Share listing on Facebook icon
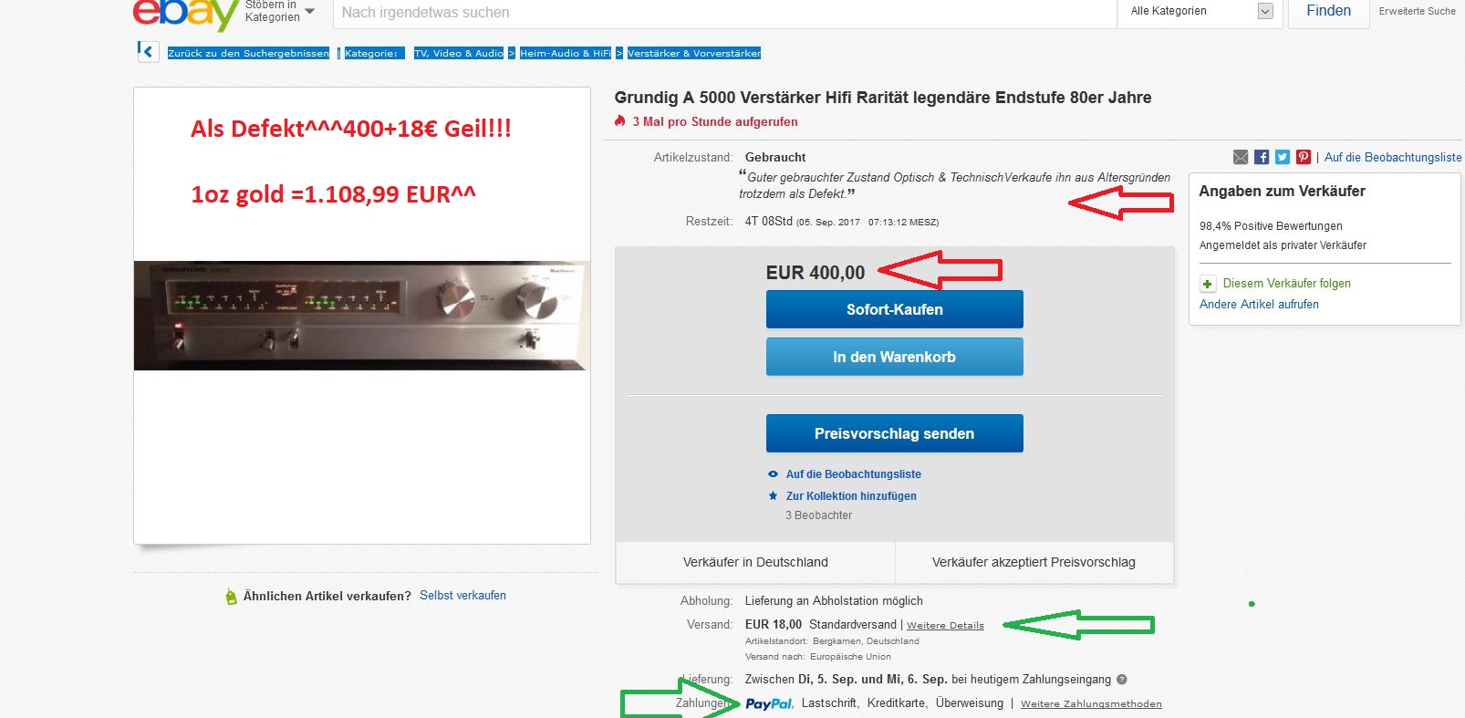This screenshot has width=1465, height=718. point(1262,157)
